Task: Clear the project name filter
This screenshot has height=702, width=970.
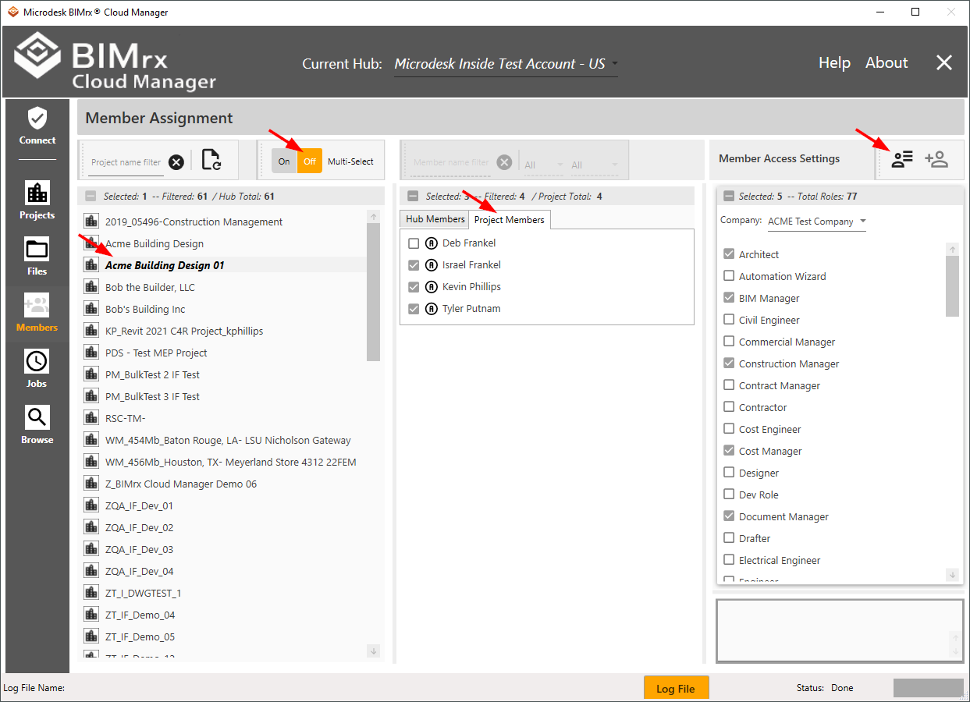Action: pos(176,162)
